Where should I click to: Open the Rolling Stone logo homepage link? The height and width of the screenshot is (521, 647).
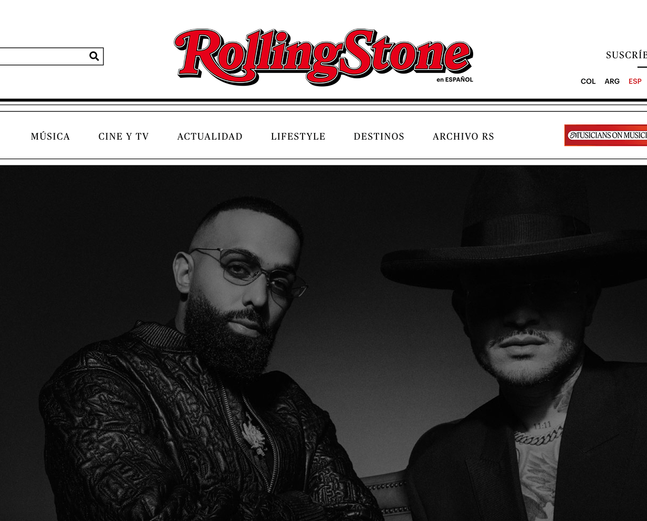[x=323, y=57]
